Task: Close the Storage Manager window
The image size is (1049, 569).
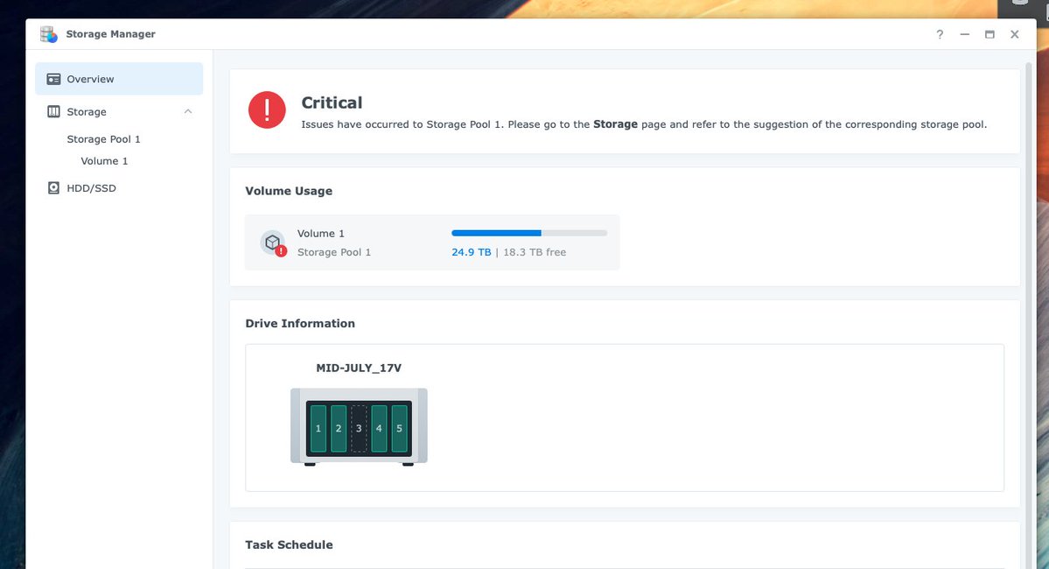Action: tap(1015, 34)
